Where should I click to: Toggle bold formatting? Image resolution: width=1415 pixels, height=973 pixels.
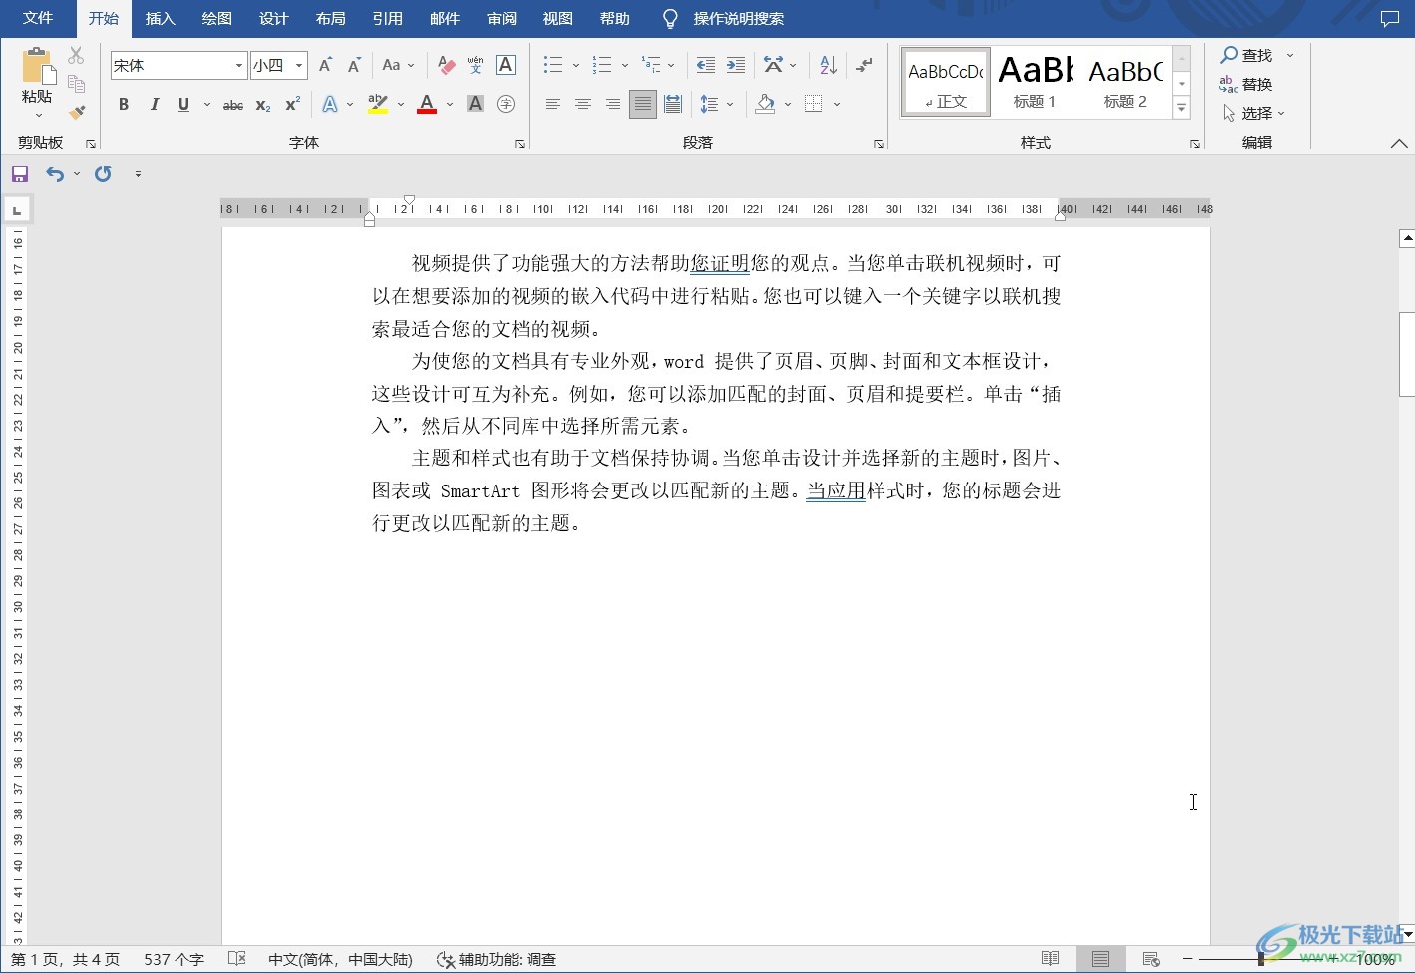coord(124,104)
